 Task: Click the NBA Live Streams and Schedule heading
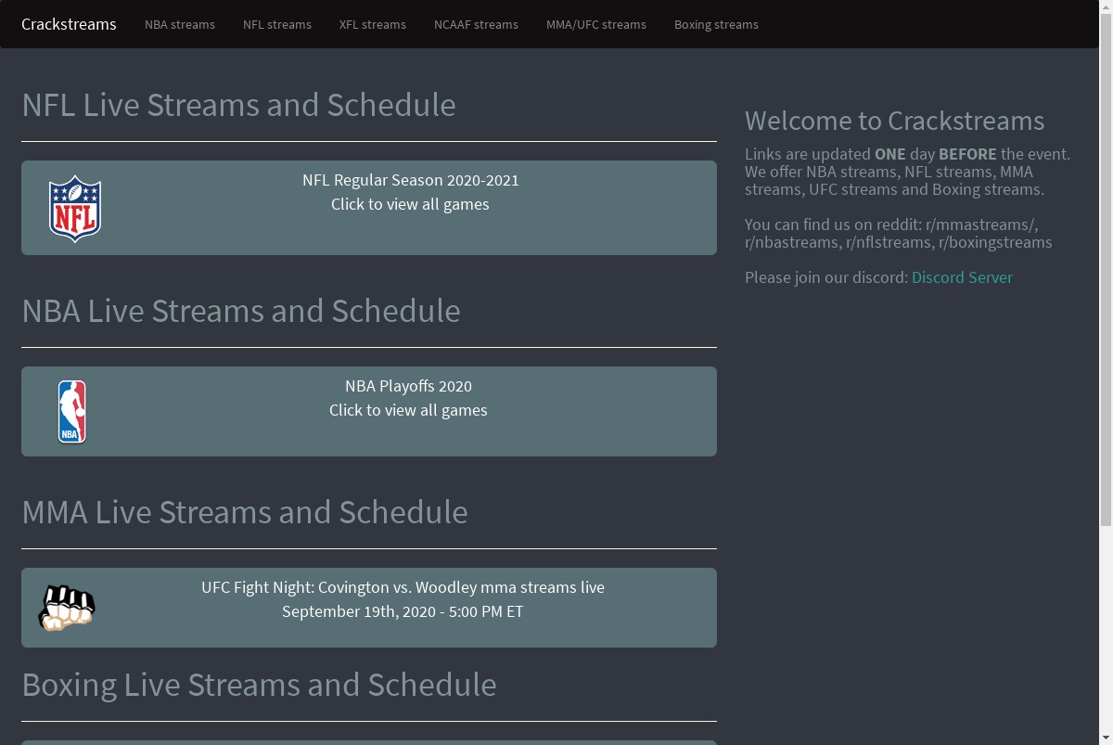pos(241,311)
